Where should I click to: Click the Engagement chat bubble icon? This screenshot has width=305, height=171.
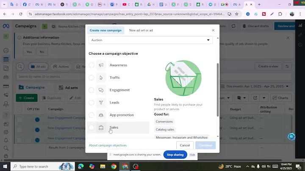(x=101, y=90)
